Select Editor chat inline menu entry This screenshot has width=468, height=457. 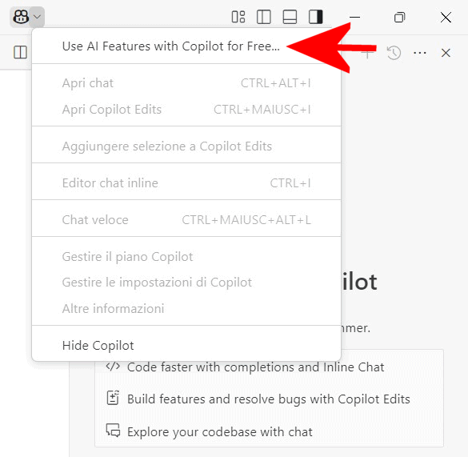pos(186,183)
